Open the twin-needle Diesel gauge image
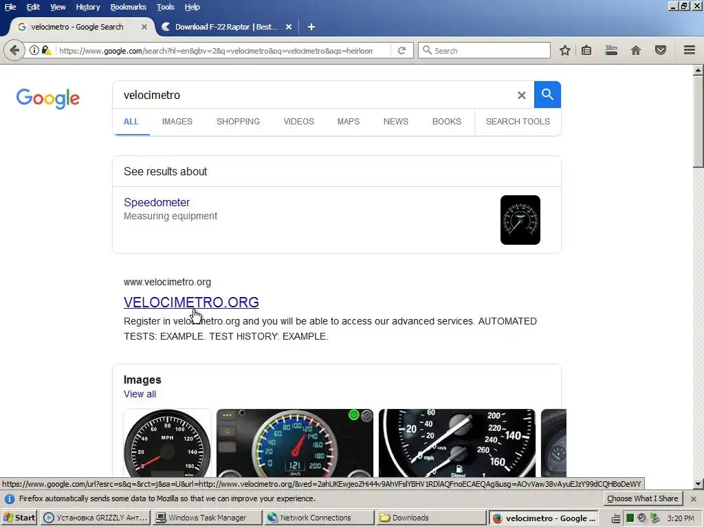The width and height of the screenshot is (704, 528). tap(457, 443)
